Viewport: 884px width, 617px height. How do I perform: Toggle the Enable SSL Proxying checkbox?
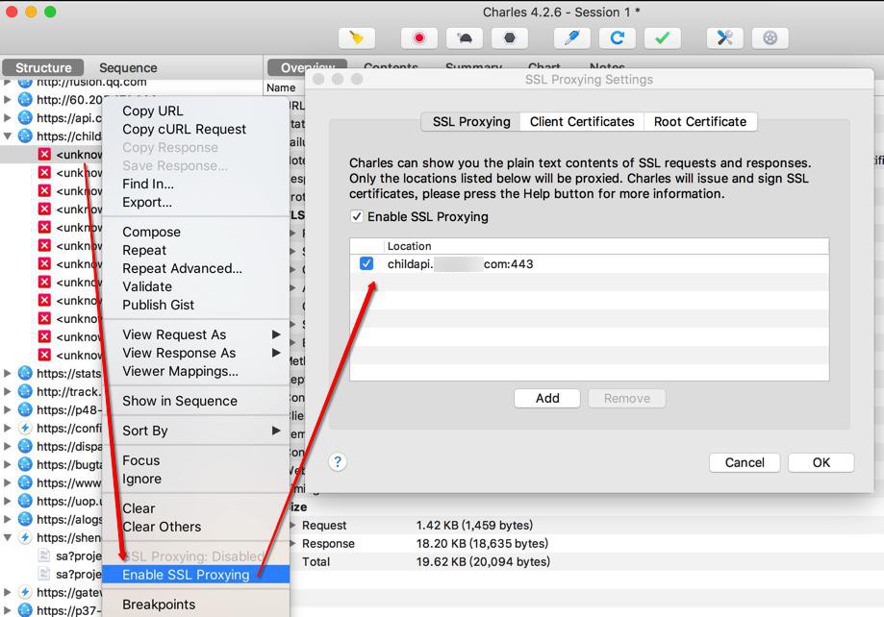click(356, 216)
